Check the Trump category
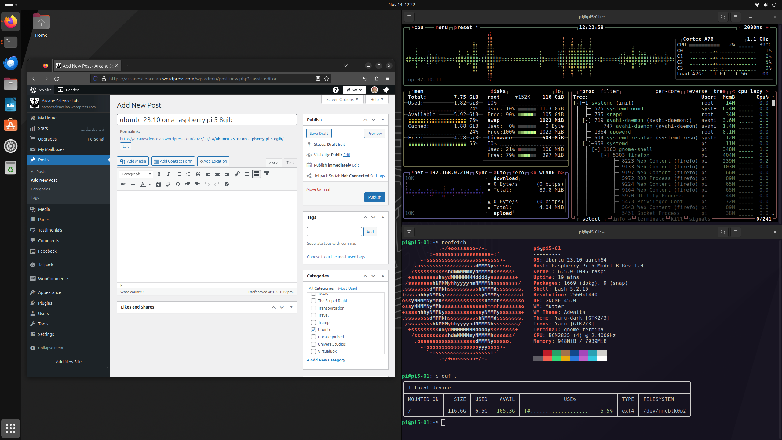The image size is (782, 440). [x=313, y=322]
